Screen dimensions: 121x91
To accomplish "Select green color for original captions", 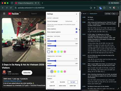I will 62,52.
